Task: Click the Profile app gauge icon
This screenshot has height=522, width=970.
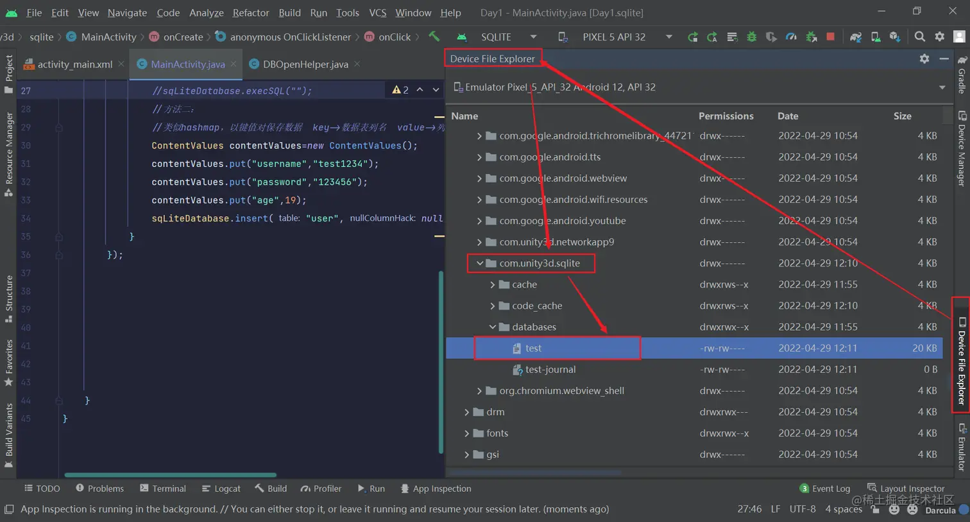Action: (x=792, y=37)
